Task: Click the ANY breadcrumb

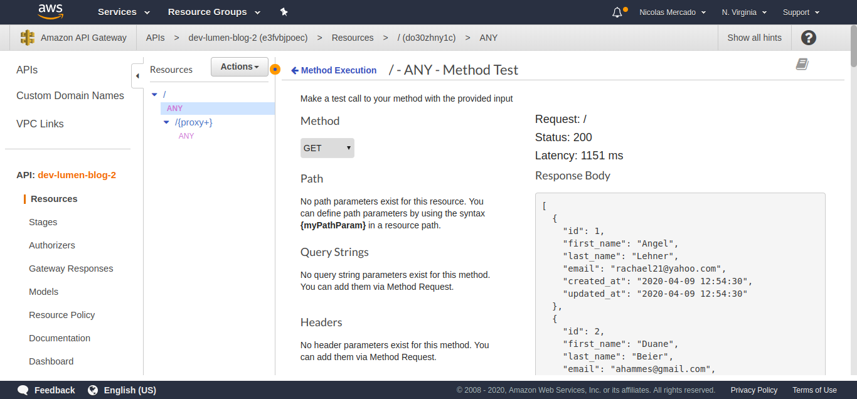Action: [489, 38]
